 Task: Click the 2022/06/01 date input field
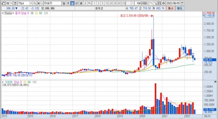tap(173, 3)
